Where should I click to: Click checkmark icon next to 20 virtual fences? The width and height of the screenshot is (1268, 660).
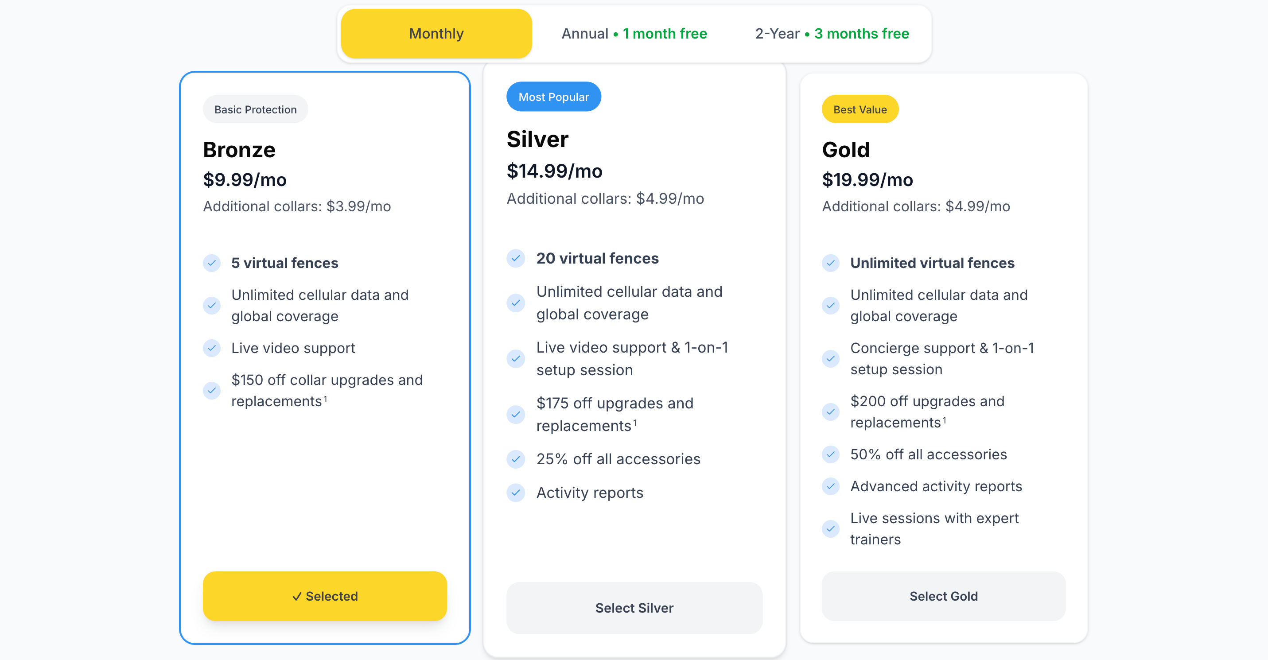515,258
